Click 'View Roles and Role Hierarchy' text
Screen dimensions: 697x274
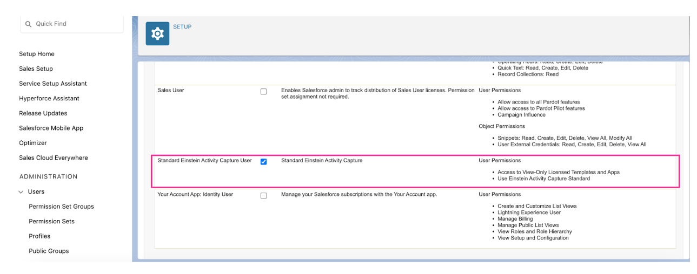[535, 231]
